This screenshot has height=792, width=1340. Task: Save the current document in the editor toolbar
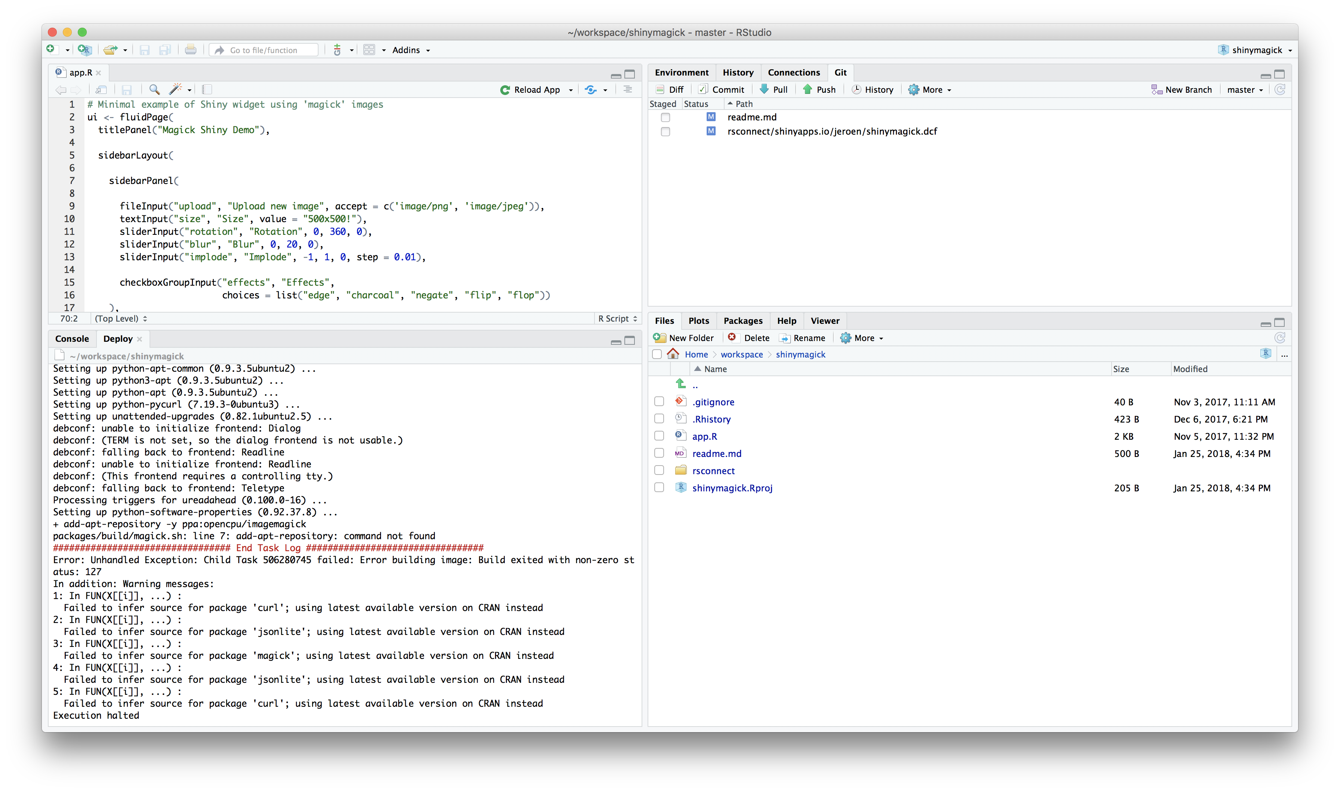click(x=126, y=90)
